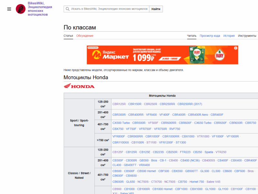Open the CB400SS link
The width and height of the screenshot is (258, 194).
[208, 160]
